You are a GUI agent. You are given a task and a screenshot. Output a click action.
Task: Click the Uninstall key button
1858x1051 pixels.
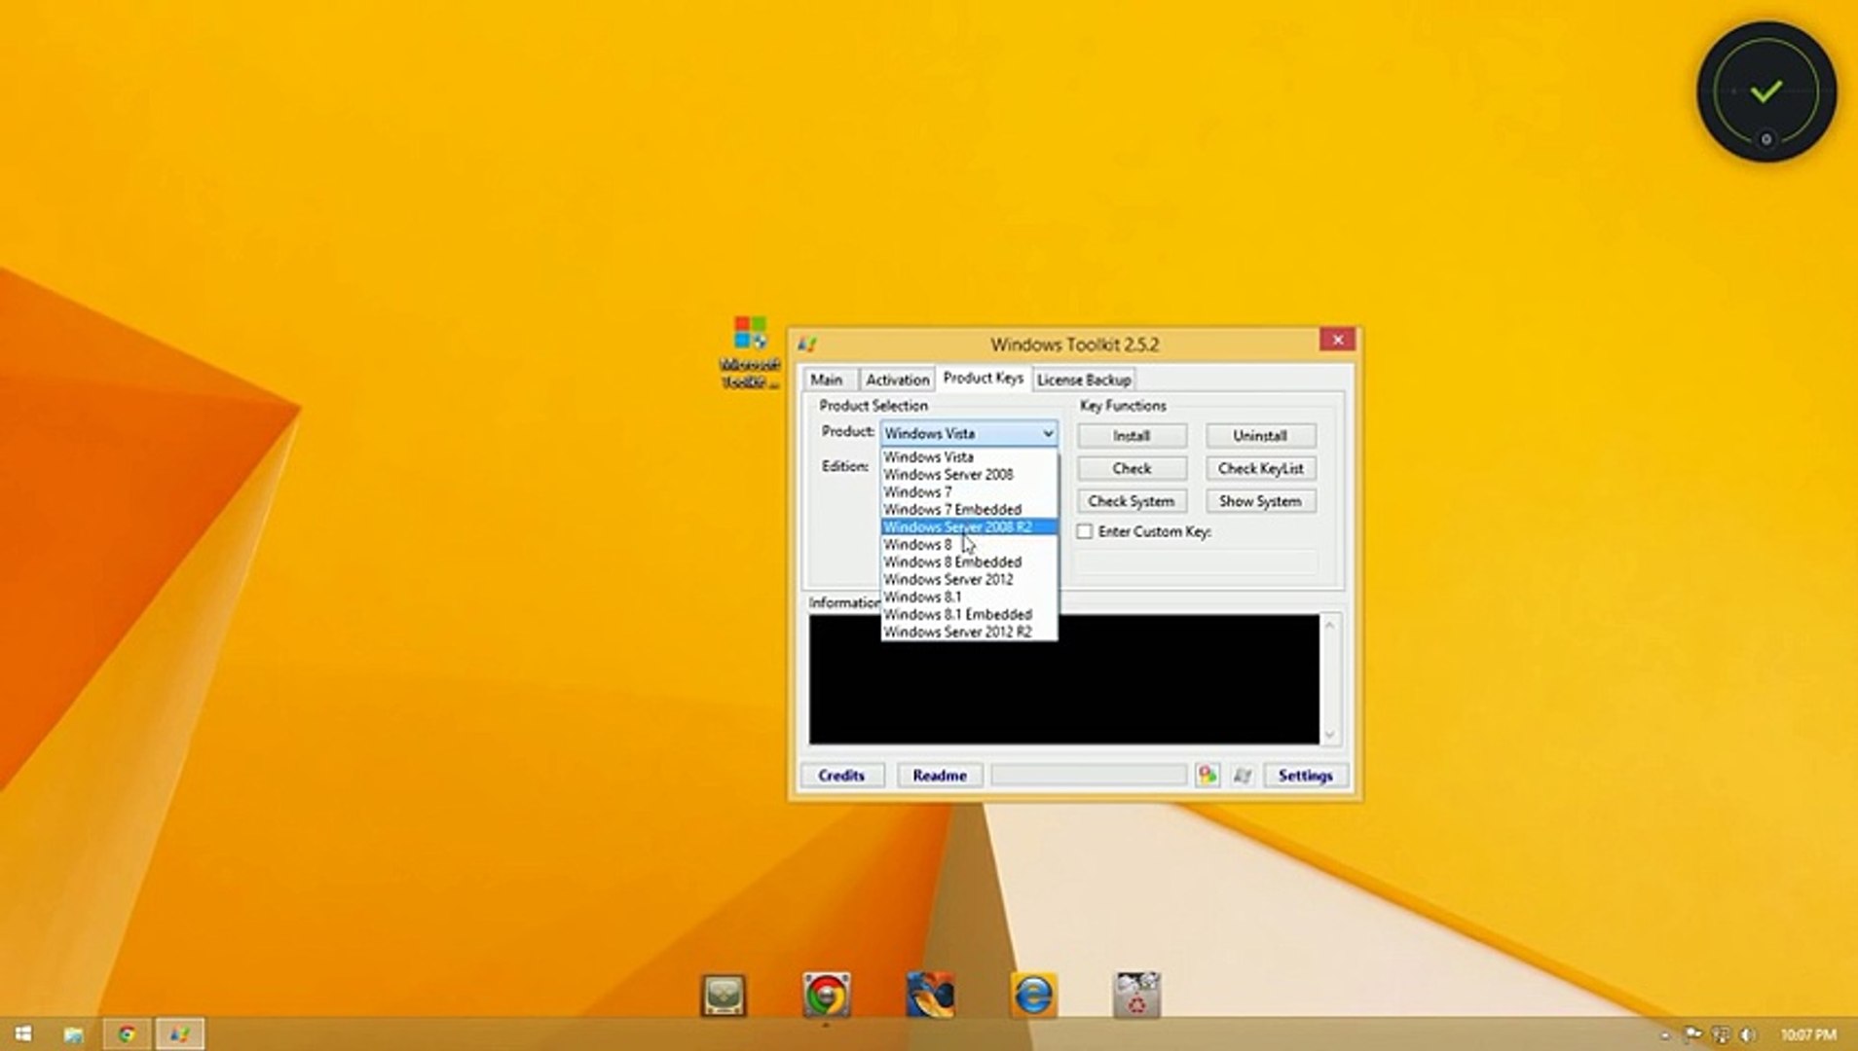click(1260, 435)
